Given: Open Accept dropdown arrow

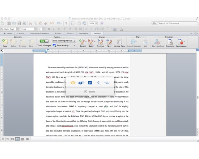Looking at the screenshot, I should [86, 42].
